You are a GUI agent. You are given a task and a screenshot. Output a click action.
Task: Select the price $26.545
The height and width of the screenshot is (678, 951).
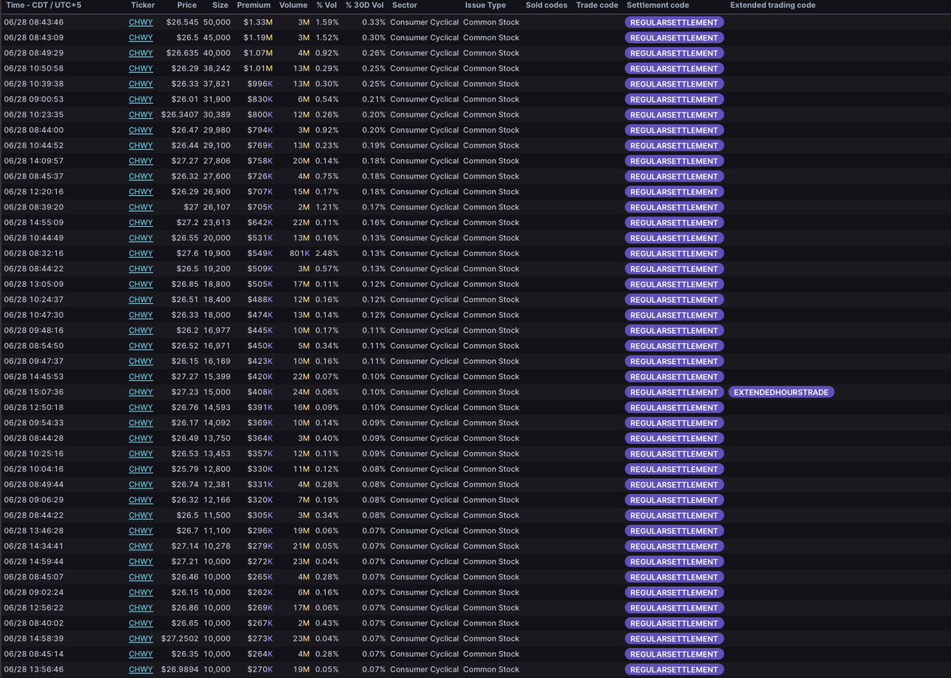point(182,22)
